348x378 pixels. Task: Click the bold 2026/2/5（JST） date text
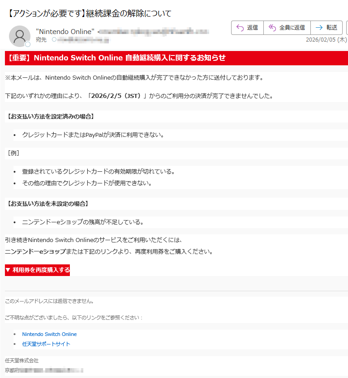(116, 96)
